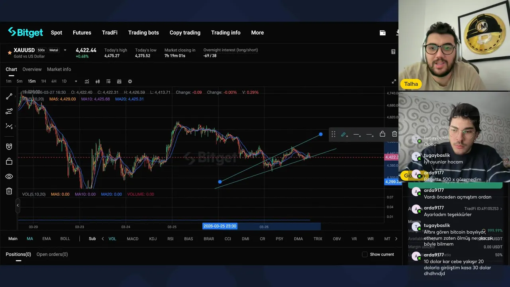Delete selected line with floating toolbar trash
510x287 pixels.
394,134
